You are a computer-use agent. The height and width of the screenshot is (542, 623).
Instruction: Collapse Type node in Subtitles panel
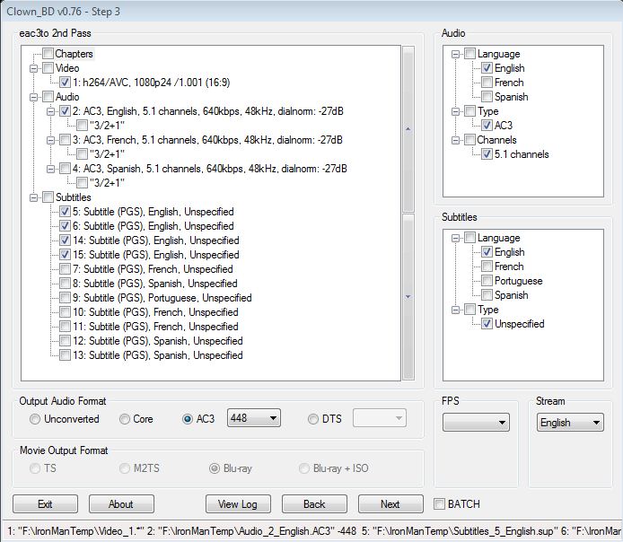[456, 310]
